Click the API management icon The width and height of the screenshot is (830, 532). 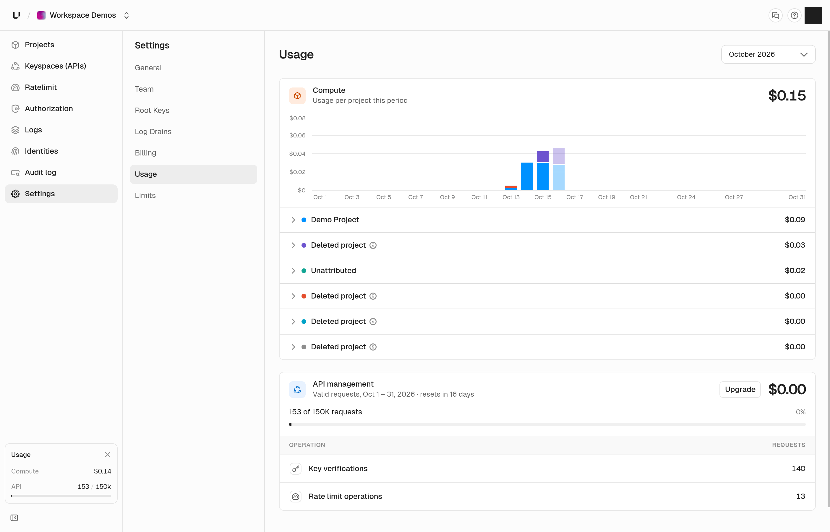(297, 389)
